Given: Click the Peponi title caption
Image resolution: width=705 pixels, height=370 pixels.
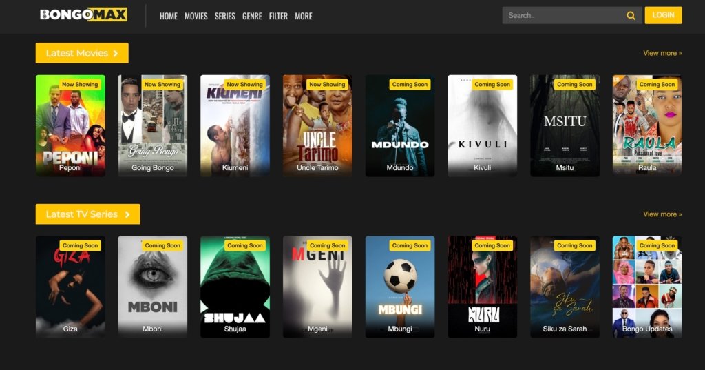Looking at the screenshot, I should pos(71,168).
